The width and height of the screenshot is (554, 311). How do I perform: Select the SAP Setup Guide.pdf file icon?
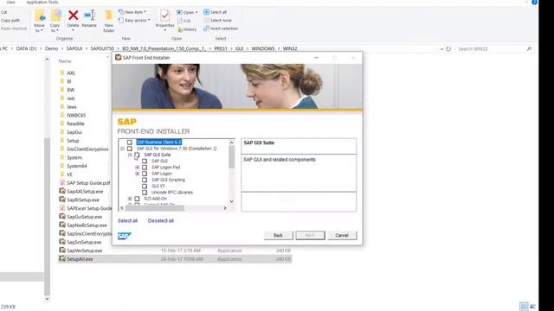[x=62, y=183]
